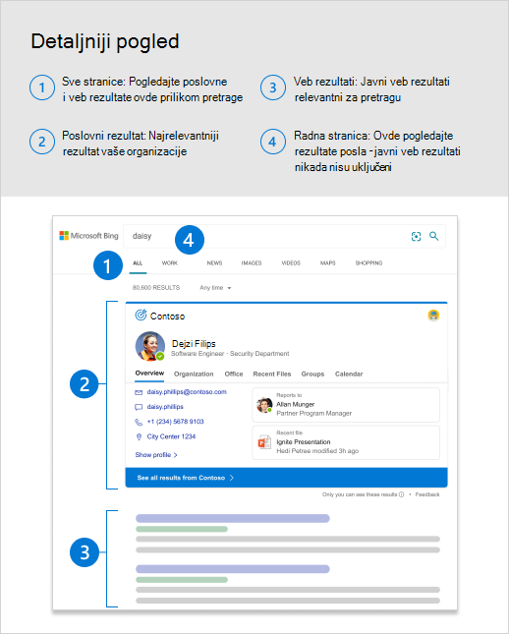Click Allan Munger's small avatar

click(264, 405)
